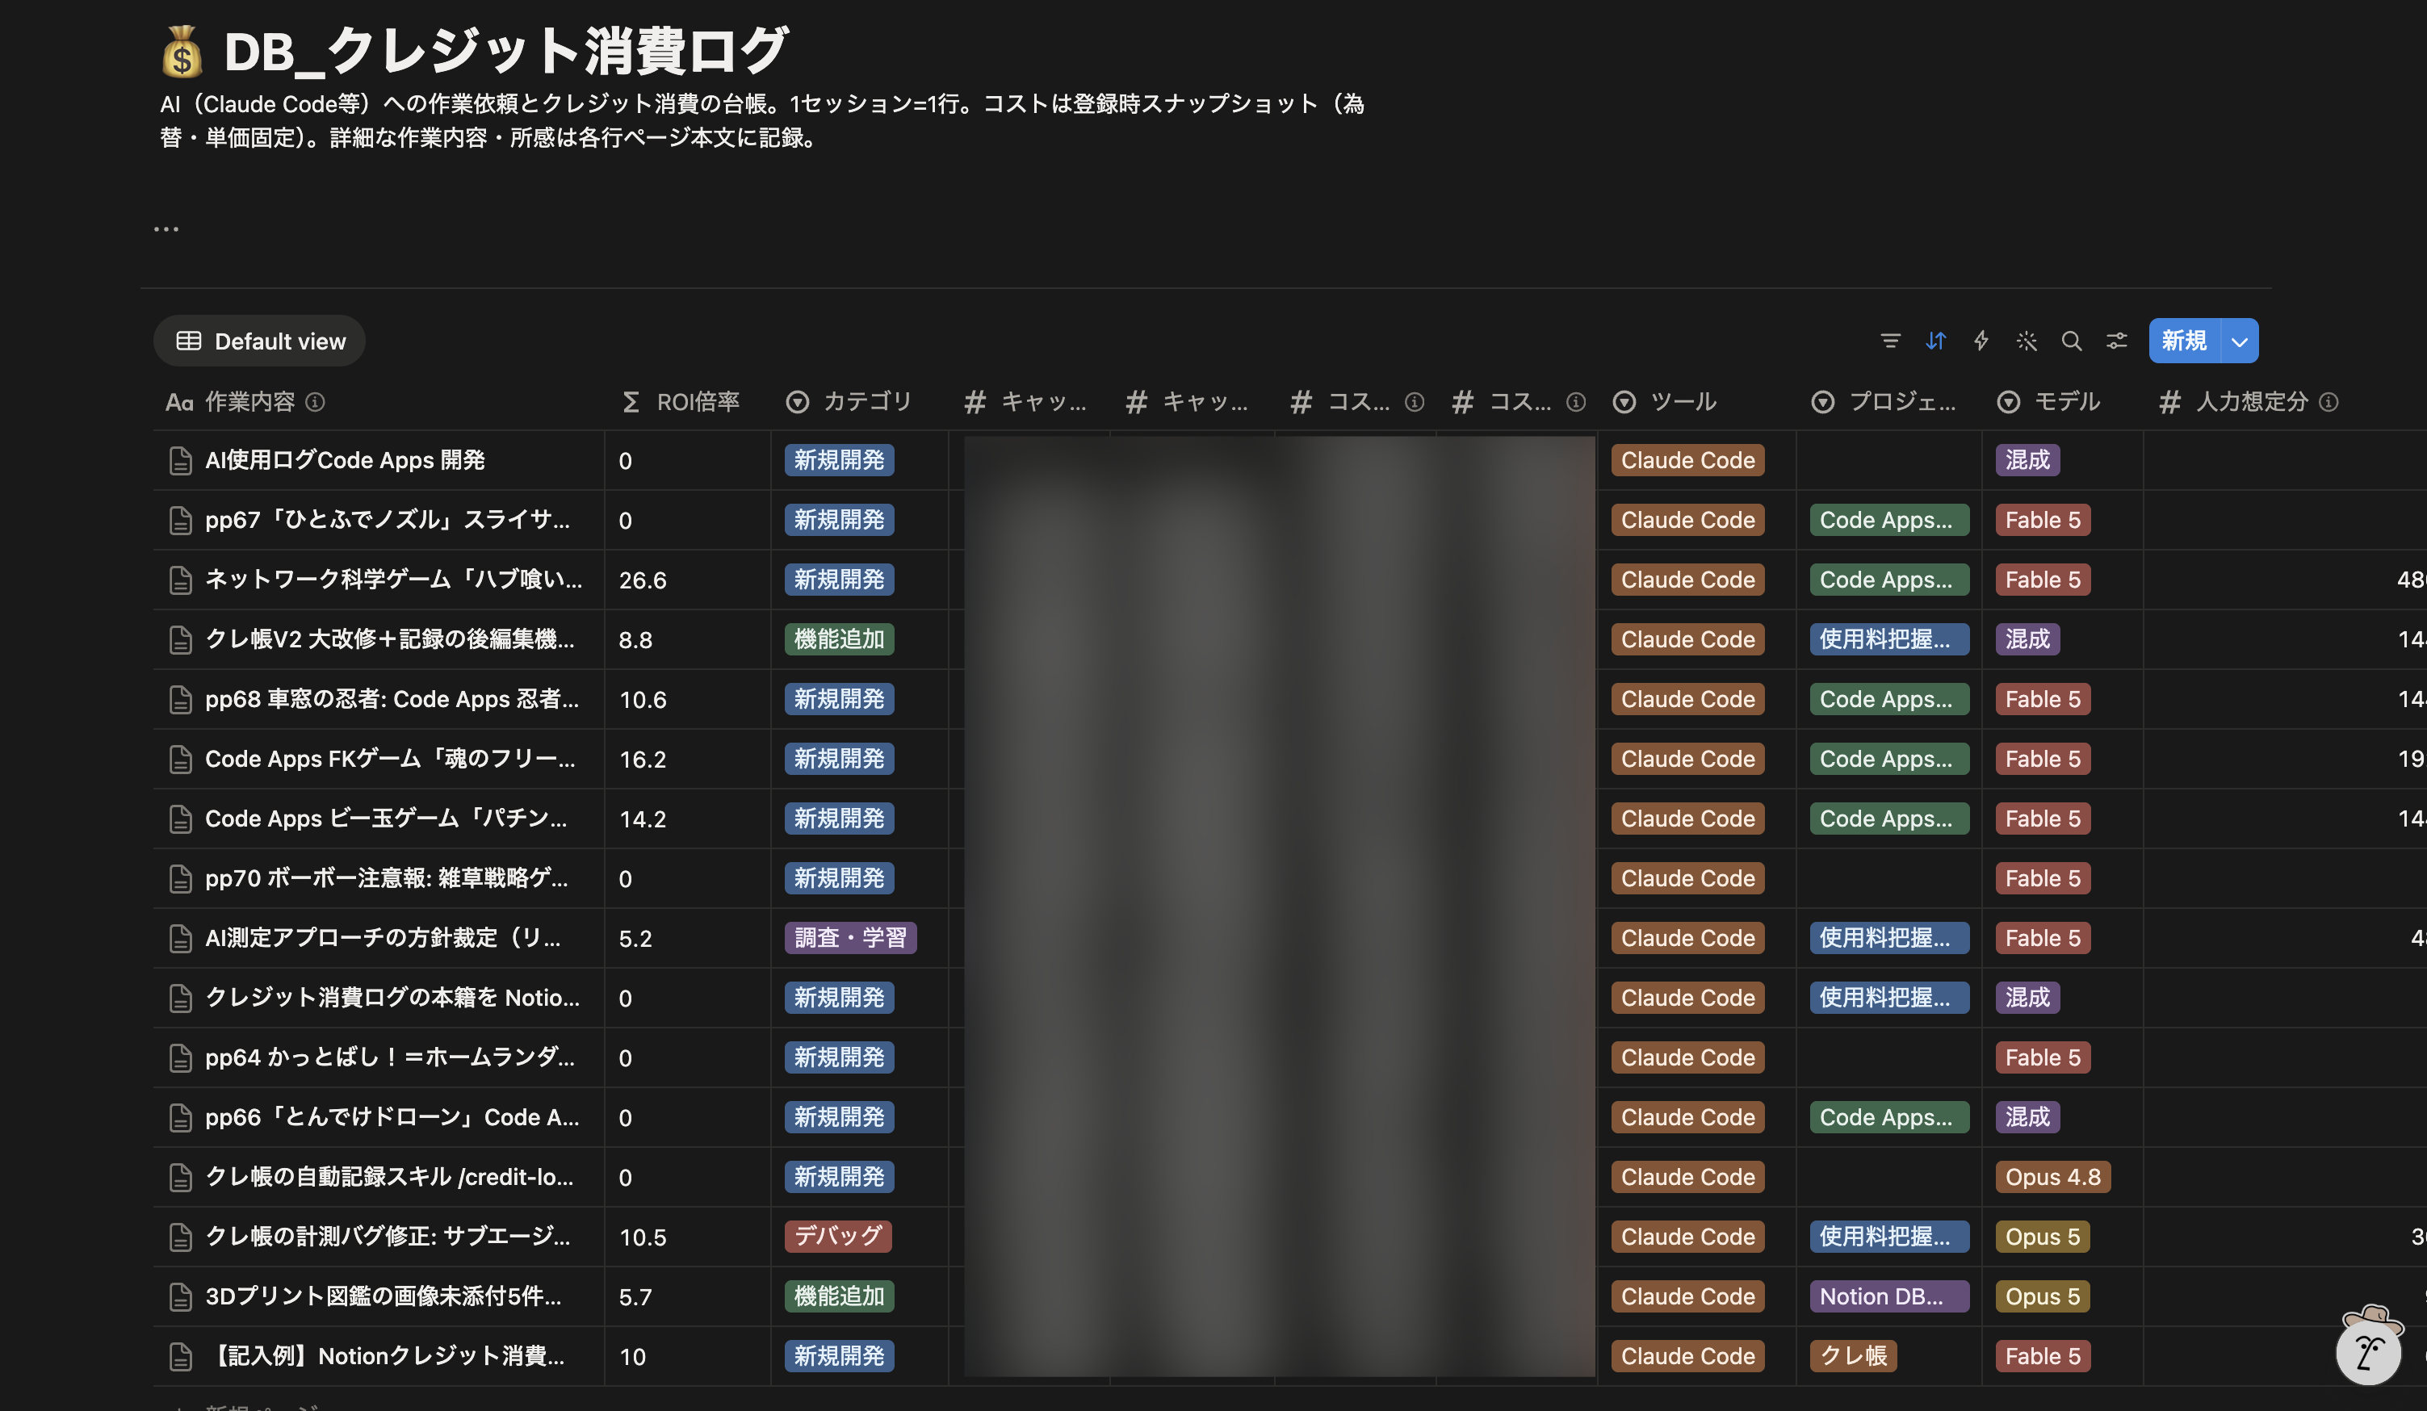Click Fable 5 tag in pp70 row
The width and height of the screenshot is (2427, 1411).
[2043, 878]
